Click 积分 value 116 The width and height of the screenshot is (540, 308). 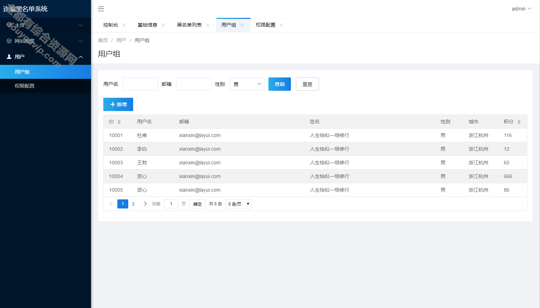tap(508, 135)
